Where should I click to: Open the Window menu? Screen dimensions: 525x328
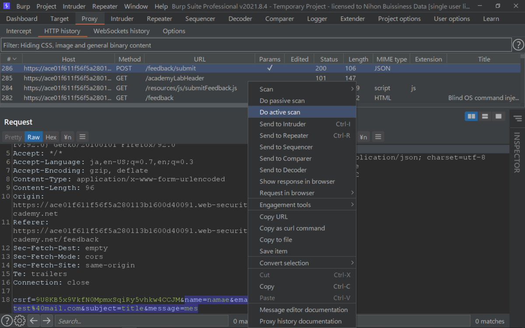(136, 7)
